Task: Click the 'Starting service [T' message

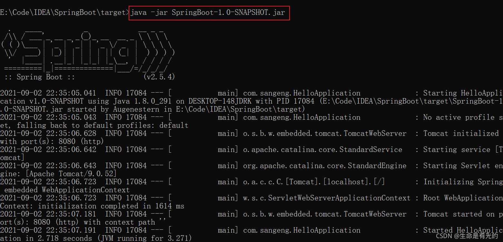Action: (463, 150)
